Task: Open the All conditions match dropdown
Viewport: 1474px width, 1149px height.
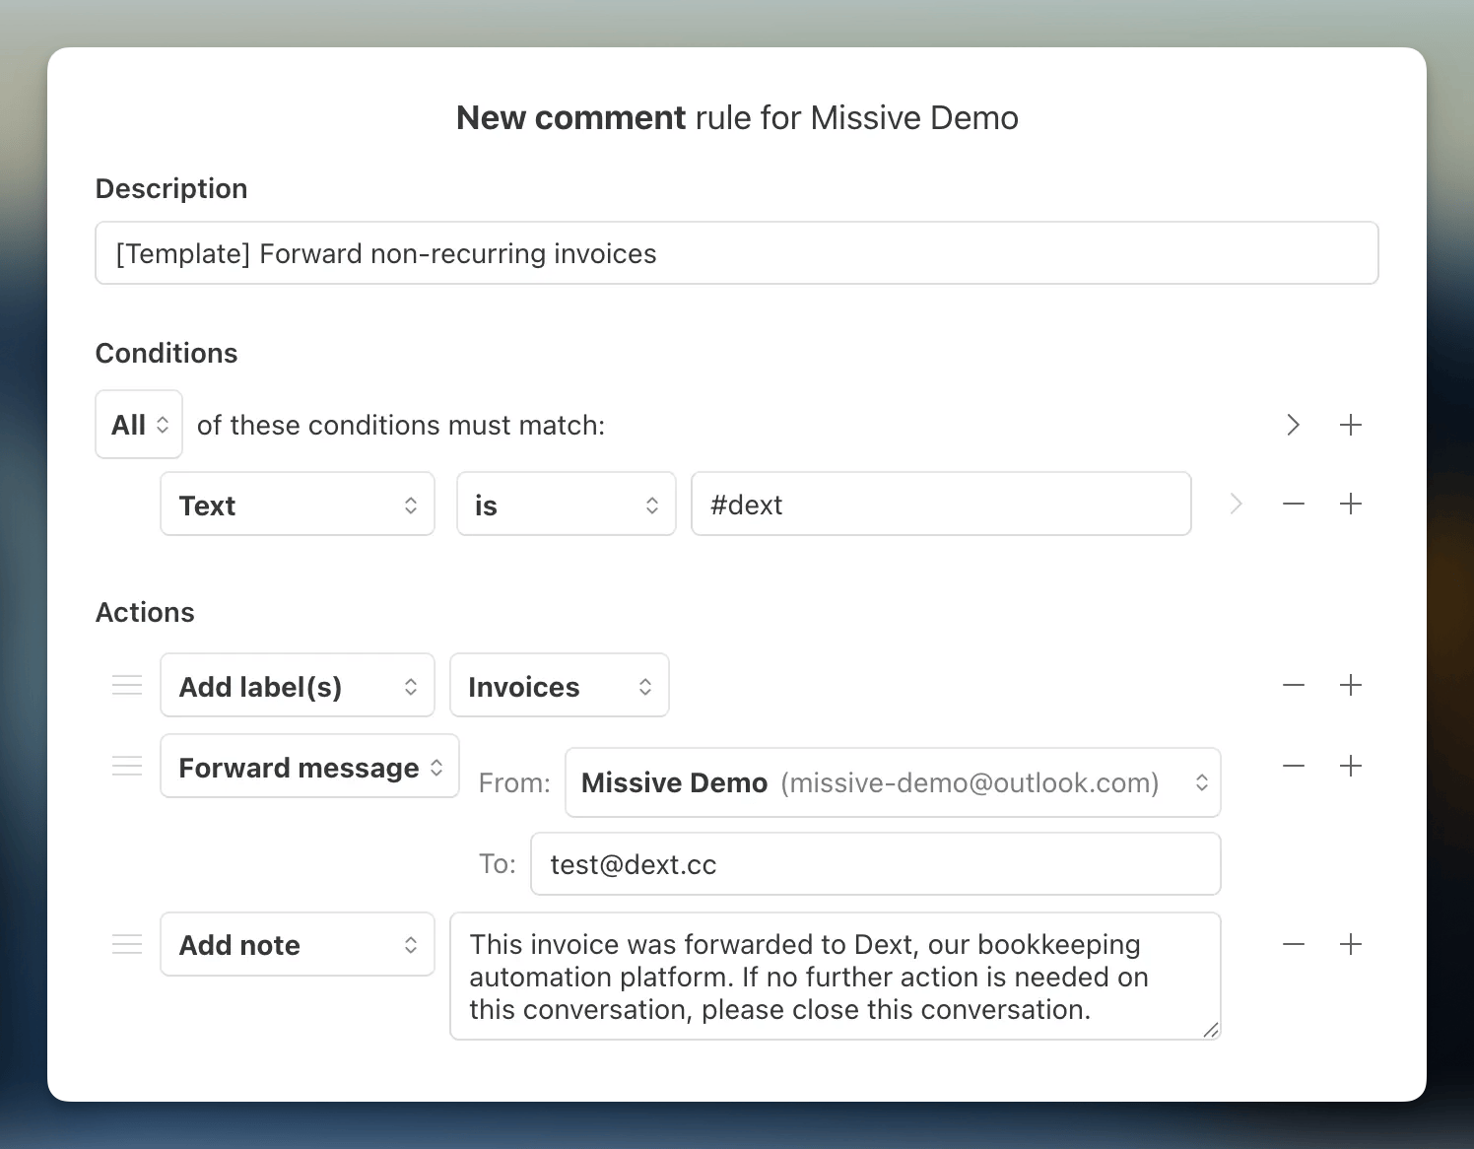Action: pyautogui.click(x=139, y=425)
